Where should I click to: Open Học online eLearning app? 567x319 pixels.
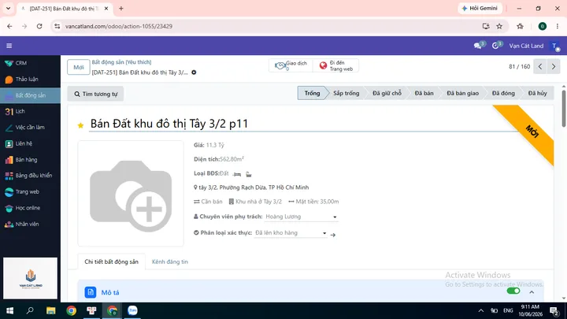pos(22,208)
